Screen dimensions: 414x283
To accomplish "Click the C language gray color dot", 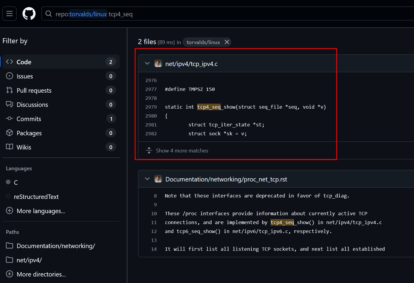I will pos(8,182).
